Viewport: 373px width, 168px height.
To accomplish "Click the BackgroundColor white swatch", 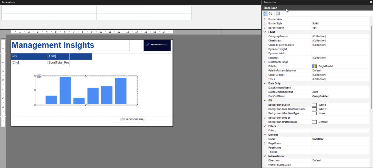I will [314, 105].
